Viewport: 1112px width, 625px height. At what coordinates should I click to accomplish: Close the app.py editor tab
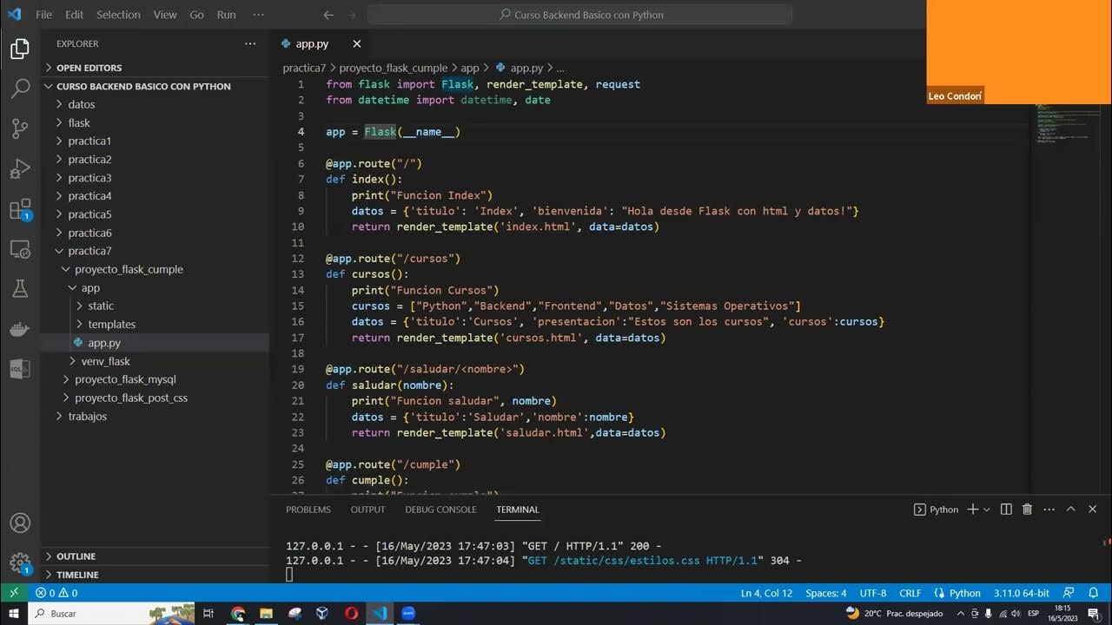point(356,43)
